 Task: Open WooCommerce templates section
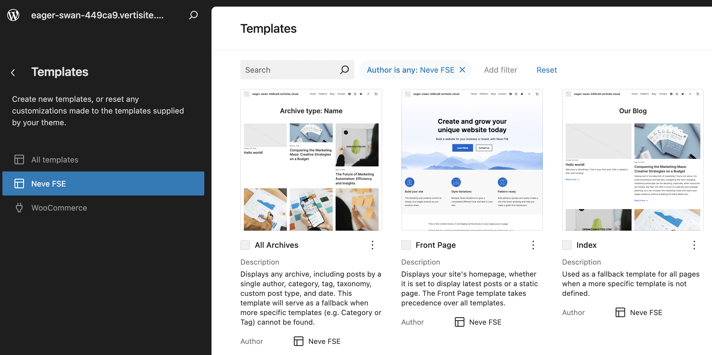click(x=59, y=208)
